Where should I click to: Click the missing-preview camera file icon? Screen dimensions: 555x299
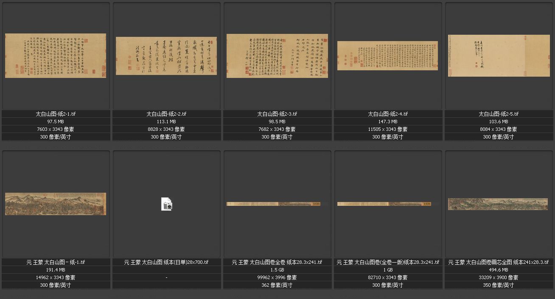(x=167, y=204)
